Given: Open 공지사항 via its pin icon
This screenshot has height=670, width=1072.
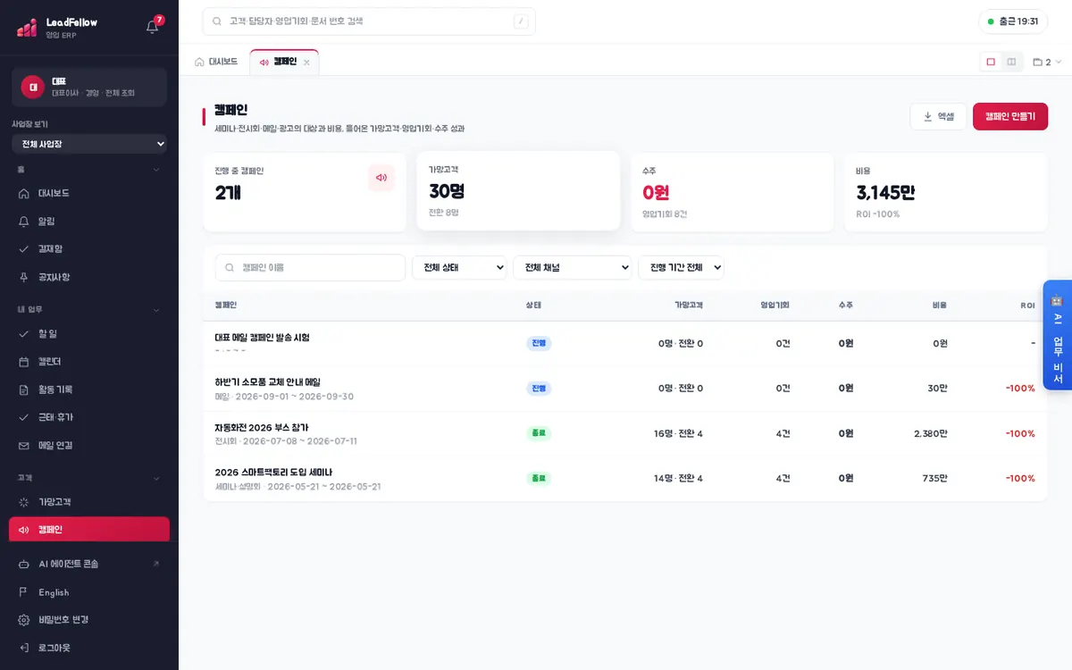Looking at the screenshot, I should pyautogui.click(x=24, y=277).
